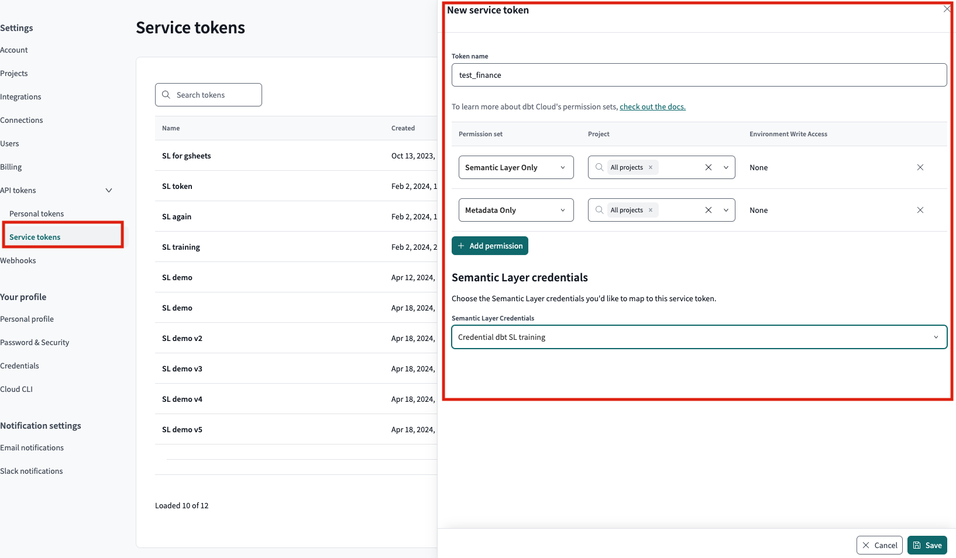Close the New service token panel
Screen dimensions: 956x558
point(946,9)
